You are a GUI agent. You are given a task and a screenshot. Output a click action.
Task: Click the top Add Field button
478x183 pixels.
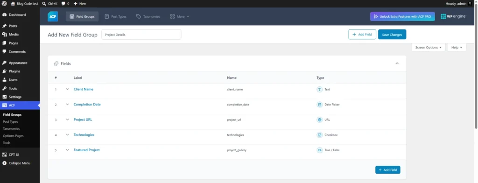tap(362, 35)
